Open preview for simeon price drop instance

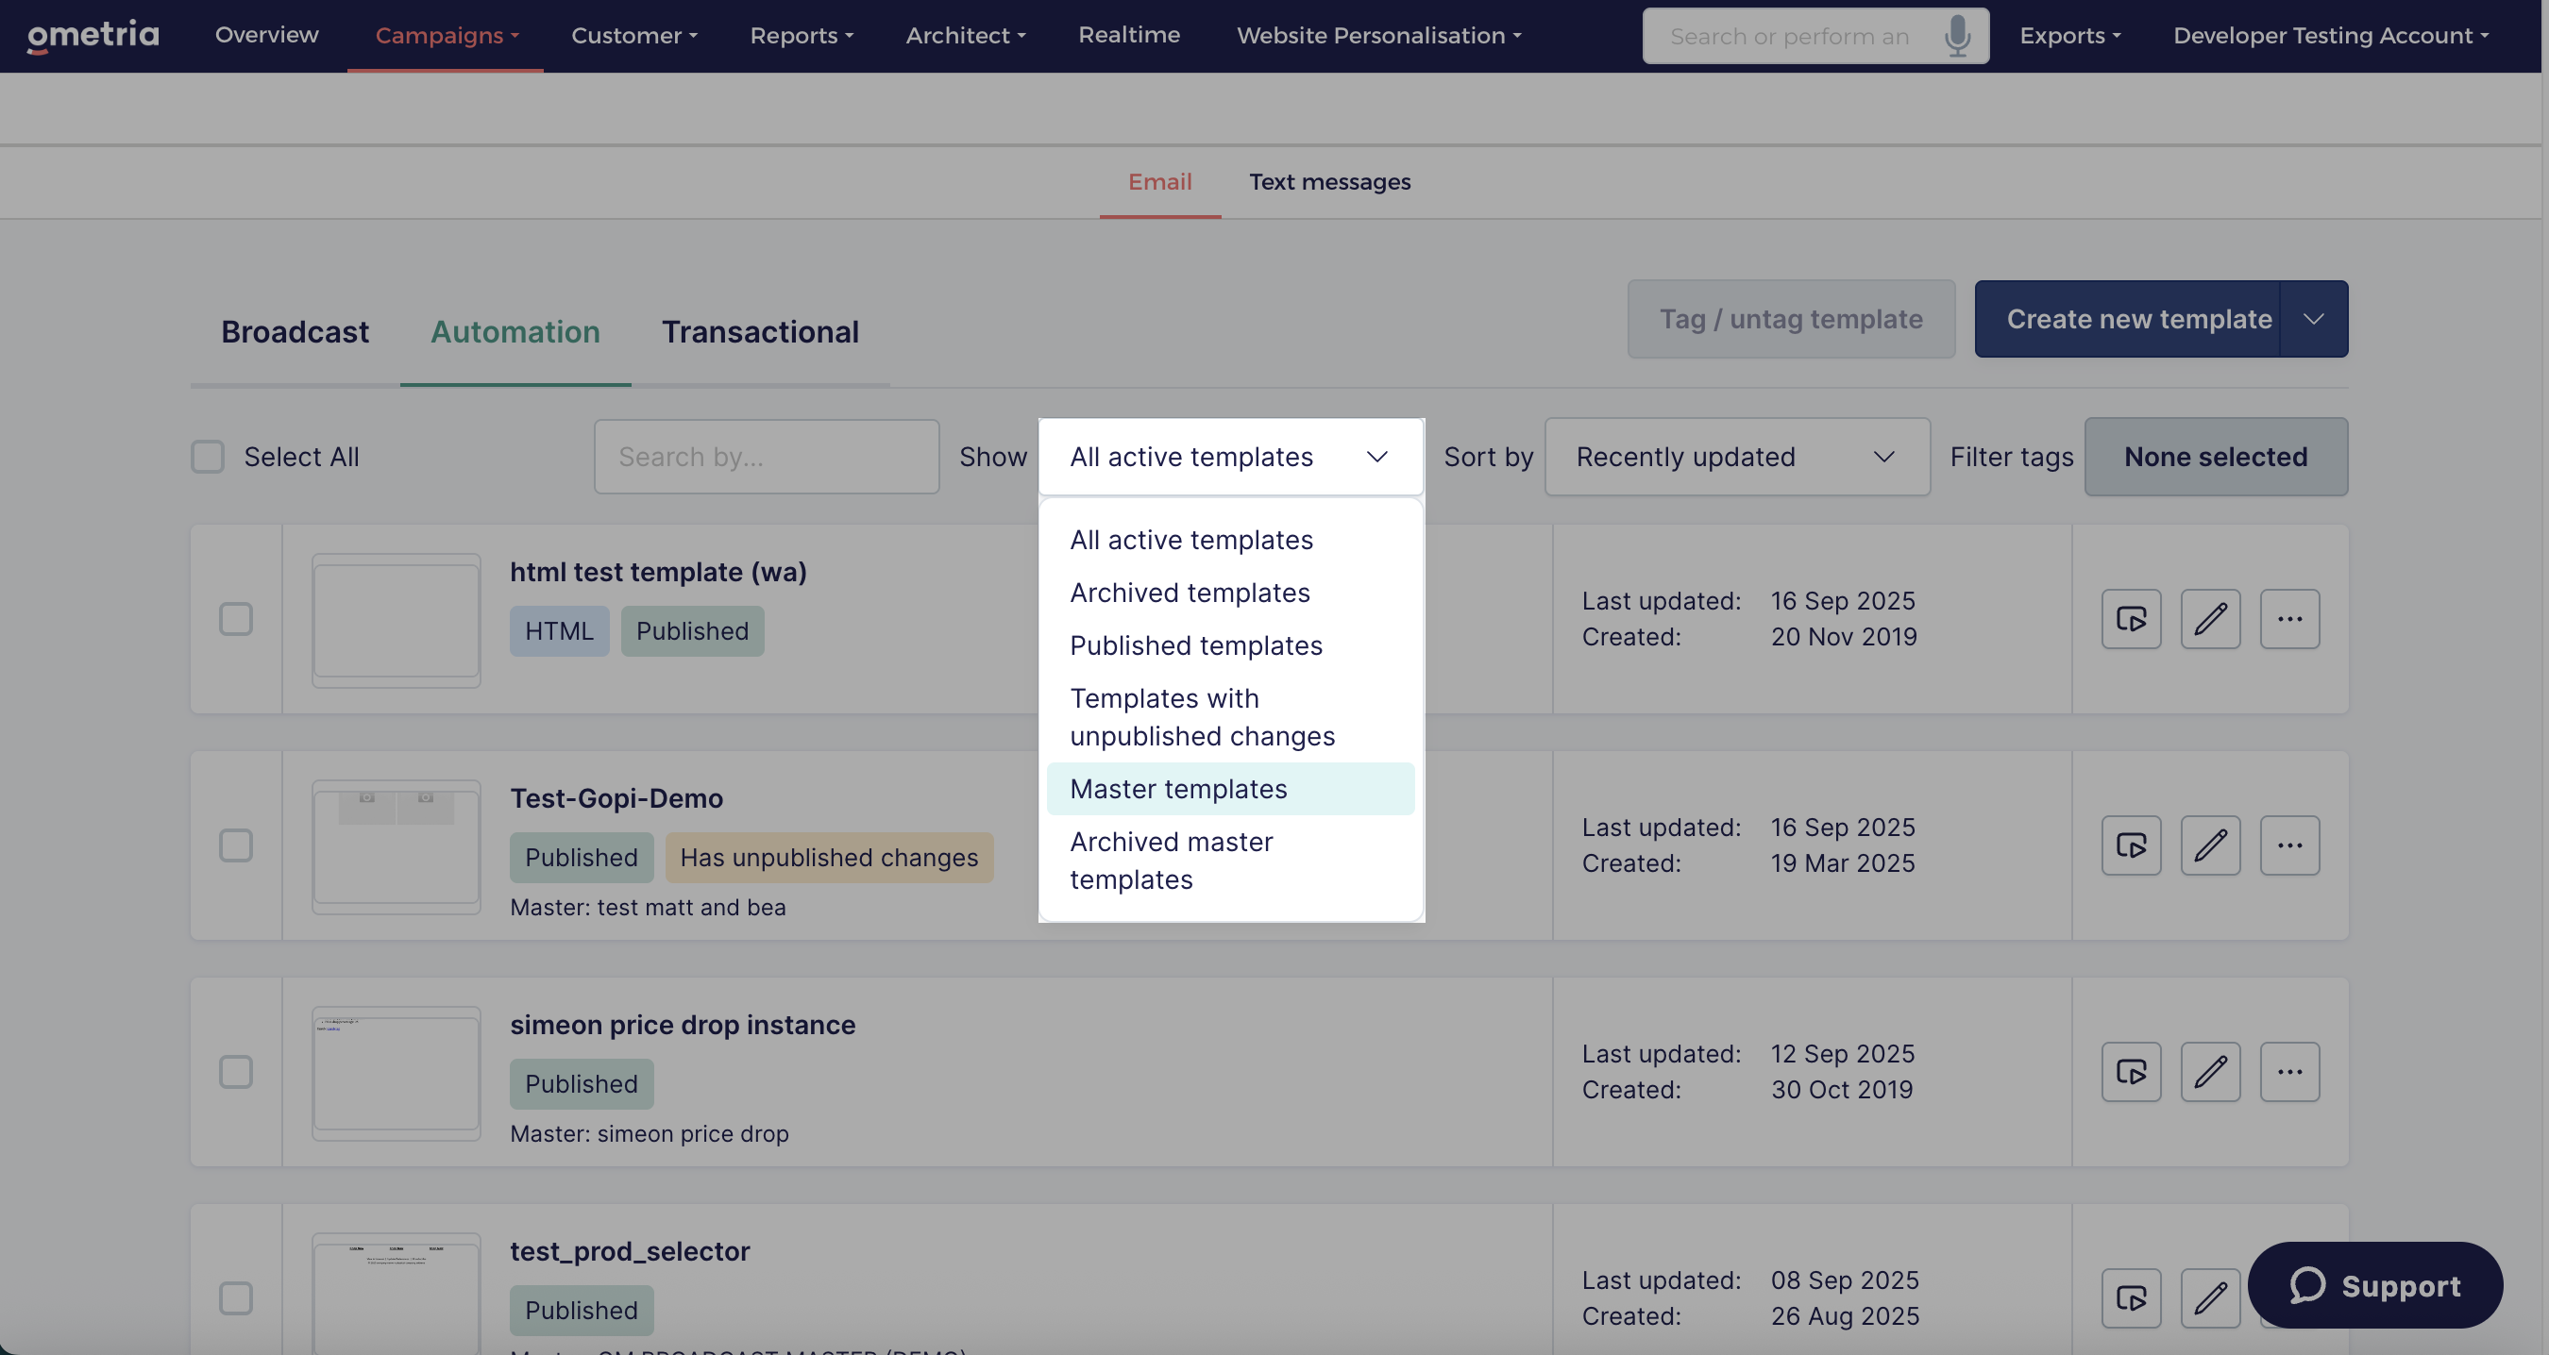(2131, 1072)
